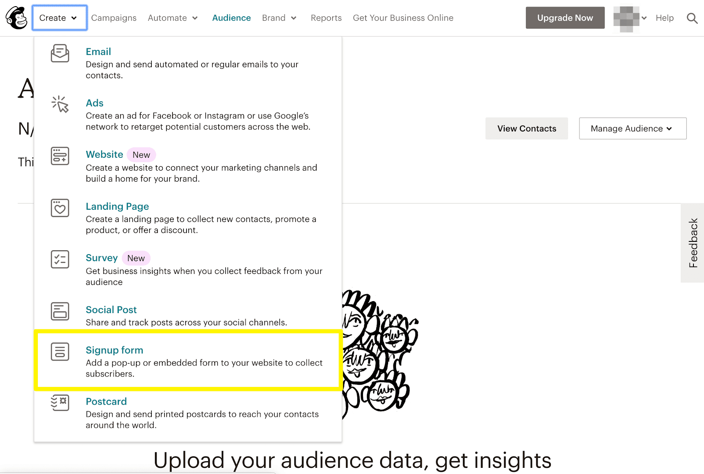Click the account avatar thumbnail

tap(626, 18)
